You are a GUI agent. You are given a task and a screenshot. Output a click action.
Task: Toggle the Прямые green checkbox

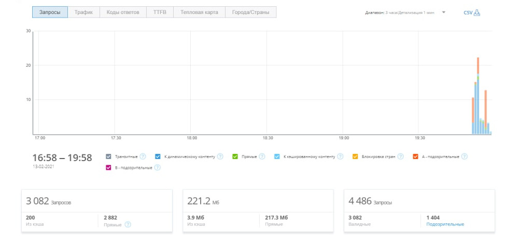(235, 156)
